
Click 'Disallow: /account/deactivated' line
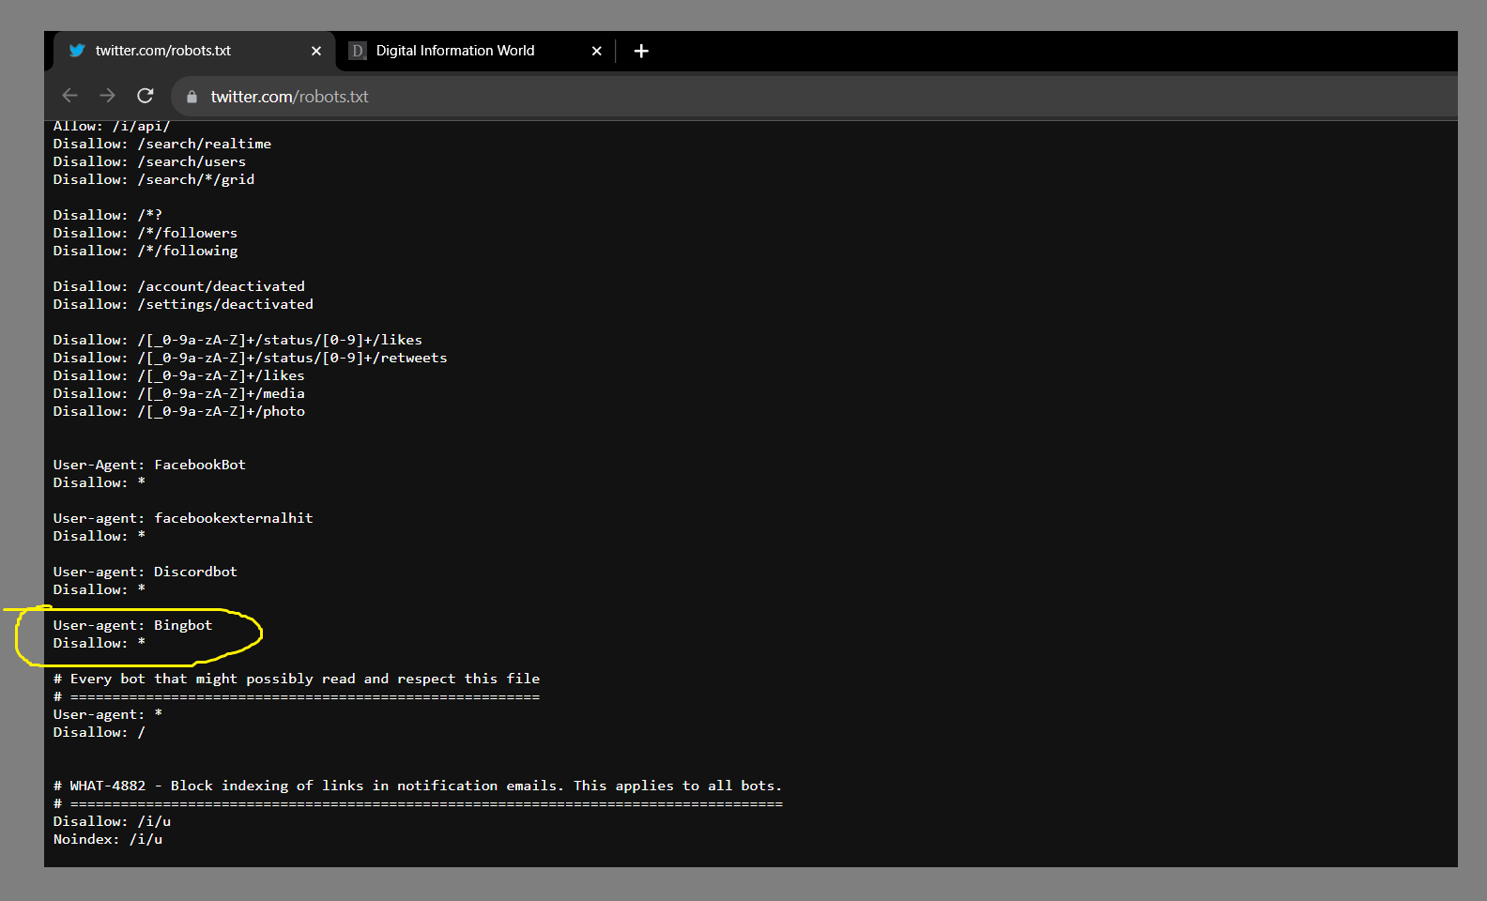click(x=179, y=286)
